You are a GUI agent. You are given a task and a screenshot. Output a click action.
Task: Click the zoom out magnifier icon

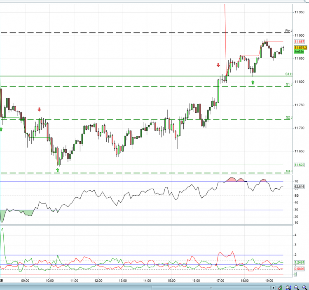click(297, 288)
